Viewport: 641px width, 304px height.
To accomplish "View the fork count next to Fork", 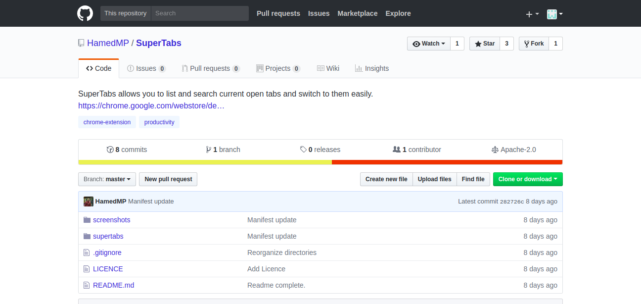I will (555, 44).
